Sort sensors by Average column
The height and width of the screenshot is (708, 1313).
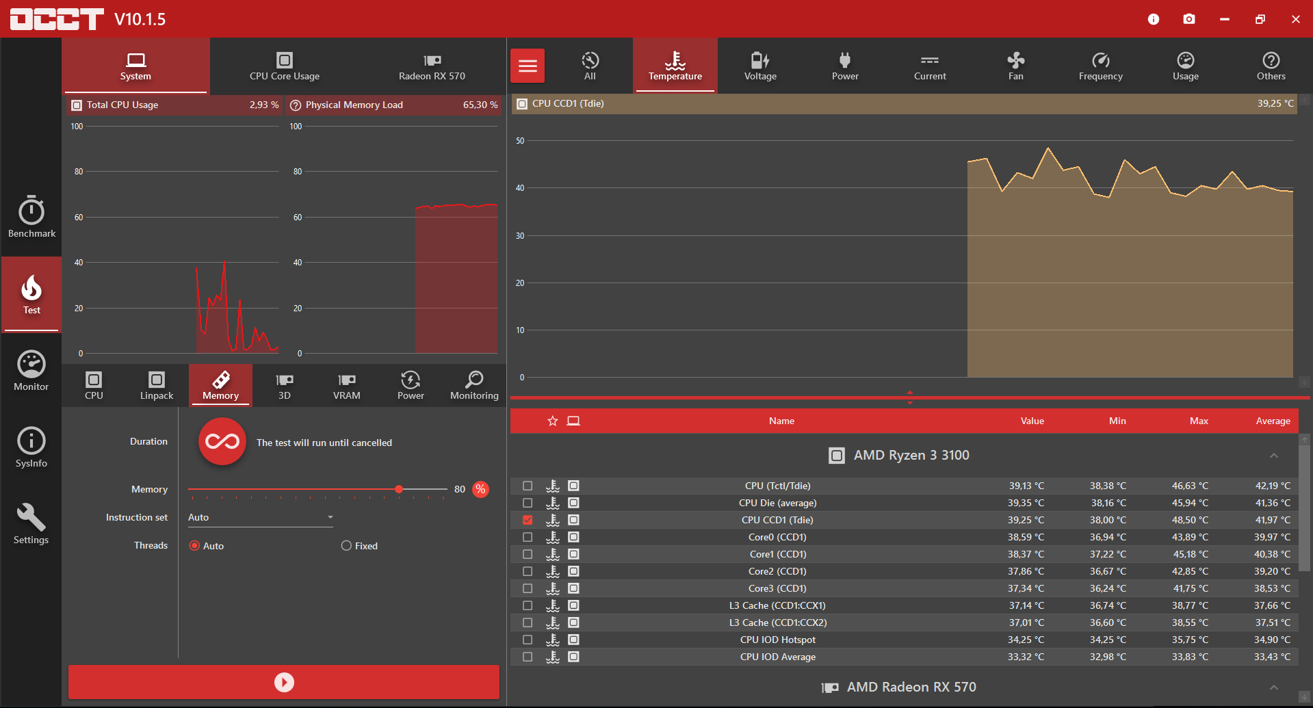[x=1273, y=421]
